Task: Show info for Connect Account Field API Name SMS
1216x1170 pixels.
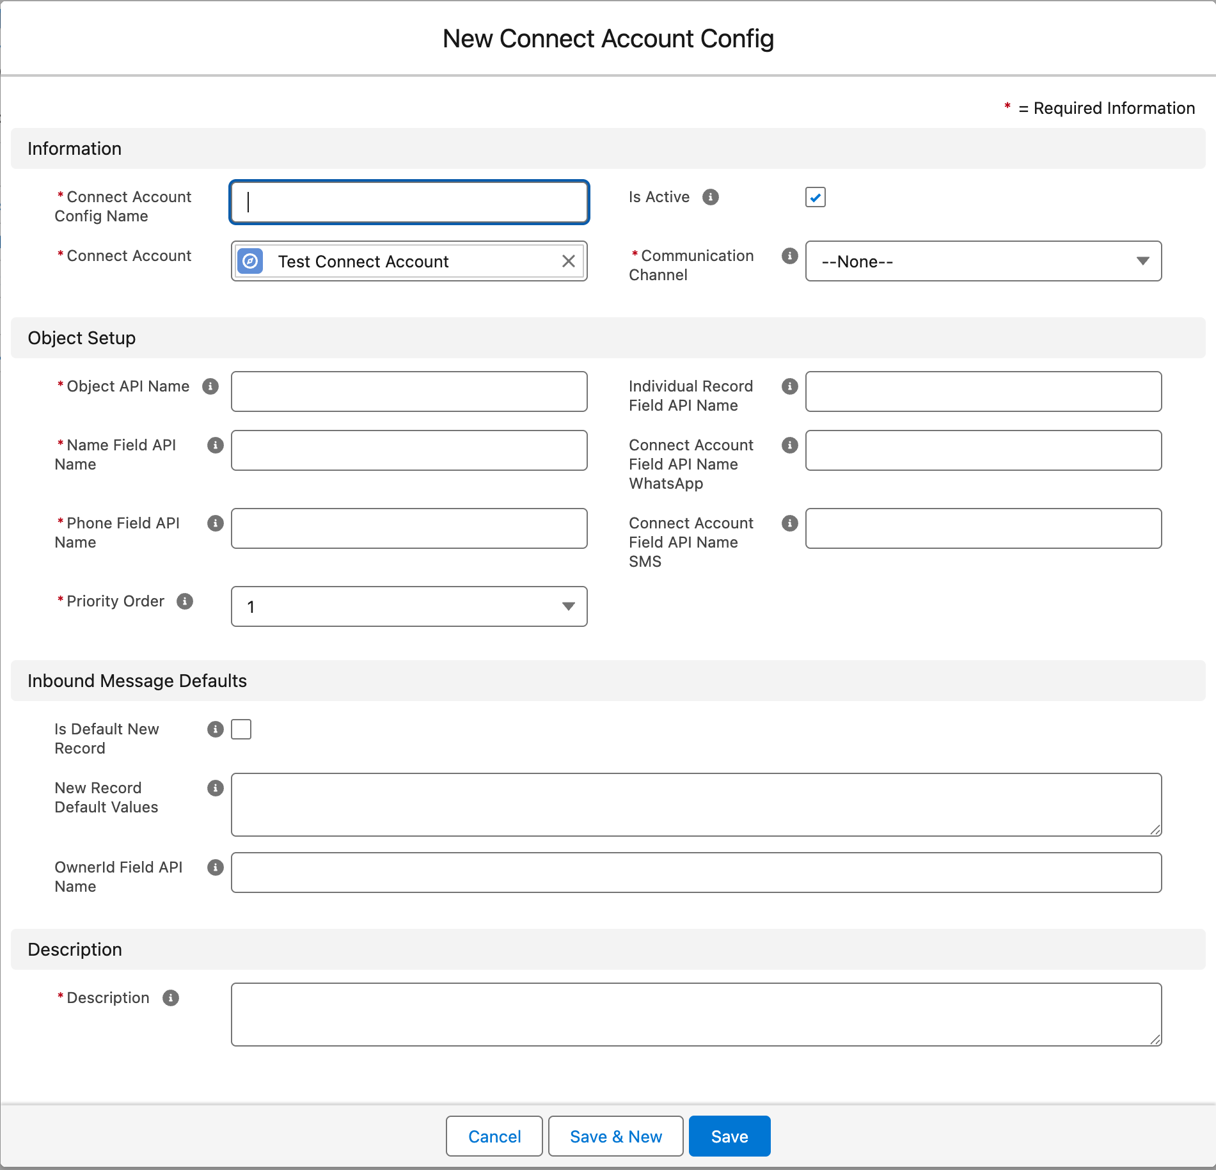Action: [x=790, y=523]
